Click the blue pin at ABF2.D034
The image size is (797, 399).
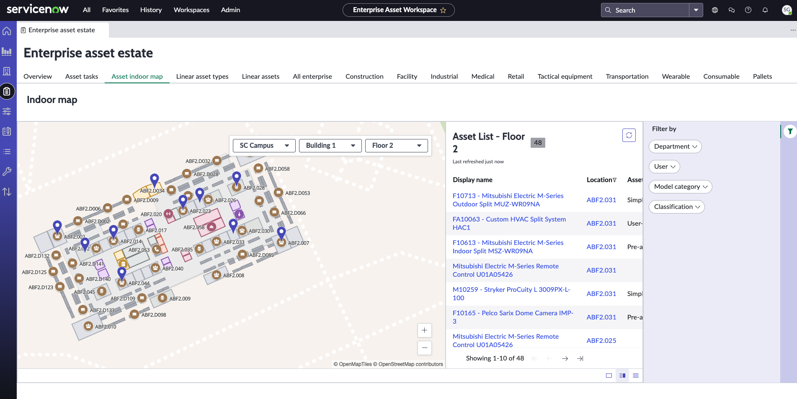click(x=155, y=180)
